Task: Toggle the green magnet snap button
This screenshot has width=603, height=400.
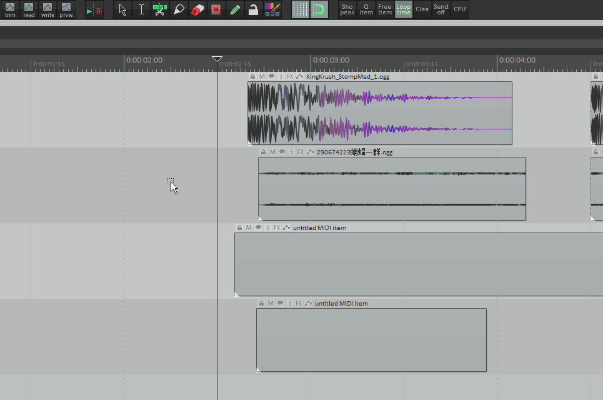Action: [319, 9]
